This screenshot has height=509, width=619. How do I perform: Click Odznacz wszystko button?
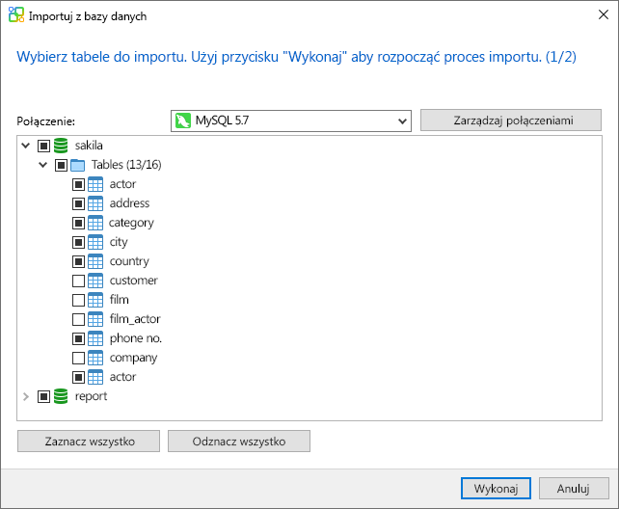point(239,442)
